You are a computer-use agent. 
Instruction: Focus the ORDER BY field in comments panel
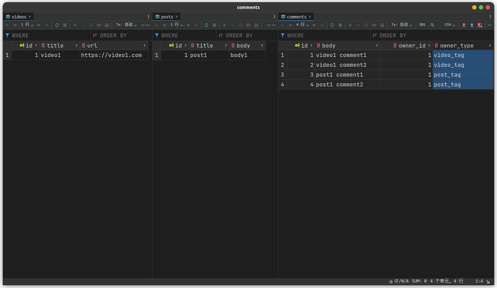point(432,36)
